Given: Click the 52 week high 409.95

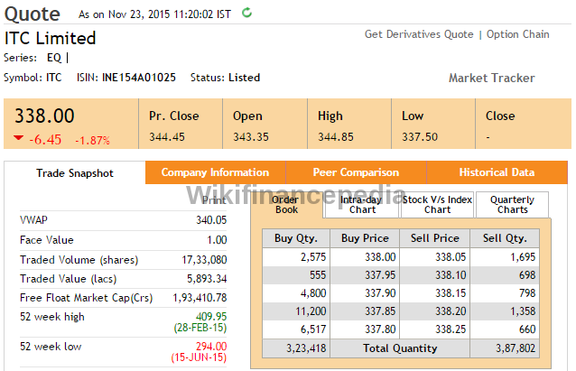Looking at the screenshot, I should [211, 316].
